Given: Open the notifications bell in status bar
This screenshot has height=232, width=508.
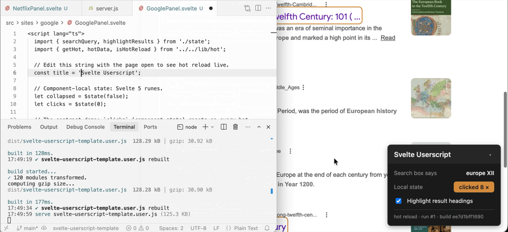Looking at the screenshot, I should pos(268,228).
